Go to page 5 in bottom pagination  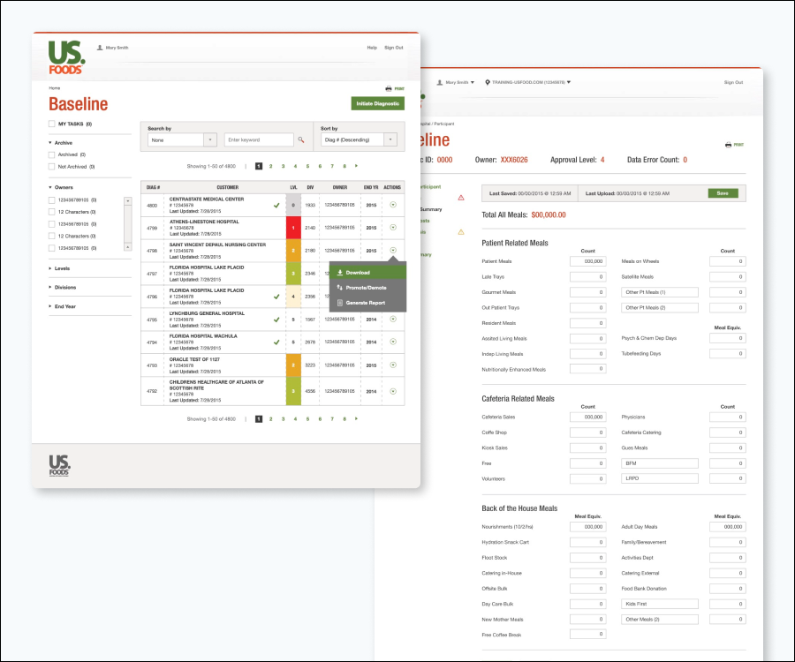307,419
